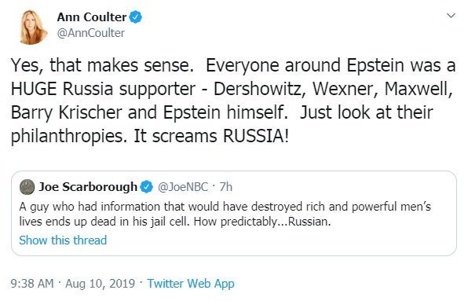
Task: Open the quoted tweet text body
Action: (225, 214)
